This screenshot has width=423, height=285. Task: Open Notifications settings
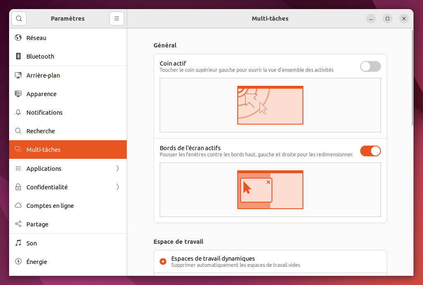click(x=68, y=113)
